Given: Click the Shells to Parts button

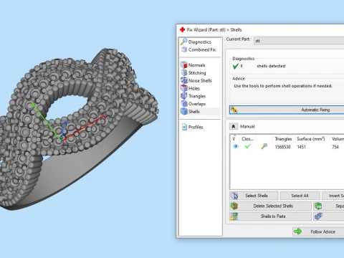Looking at the screenshot, I should click(x=270, y=216).
